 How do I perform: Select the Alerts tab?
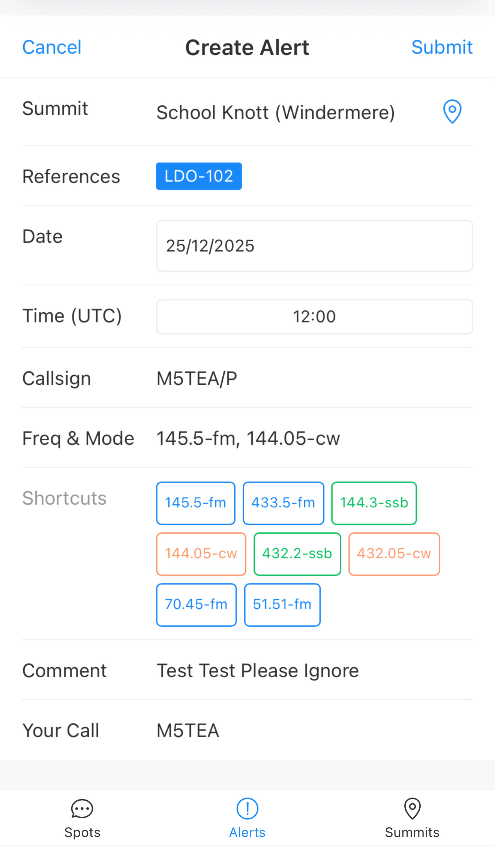click(x=247, y=818)
